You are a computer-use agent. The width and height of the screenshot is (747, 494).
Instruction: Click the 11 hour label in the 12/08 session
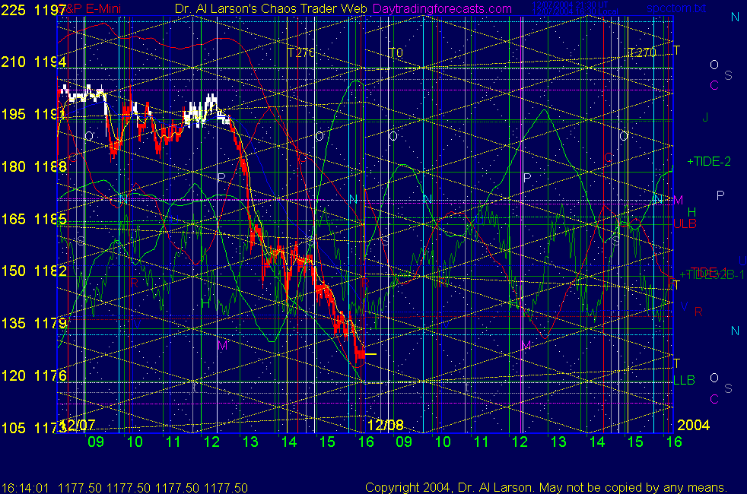click(482, 442)
